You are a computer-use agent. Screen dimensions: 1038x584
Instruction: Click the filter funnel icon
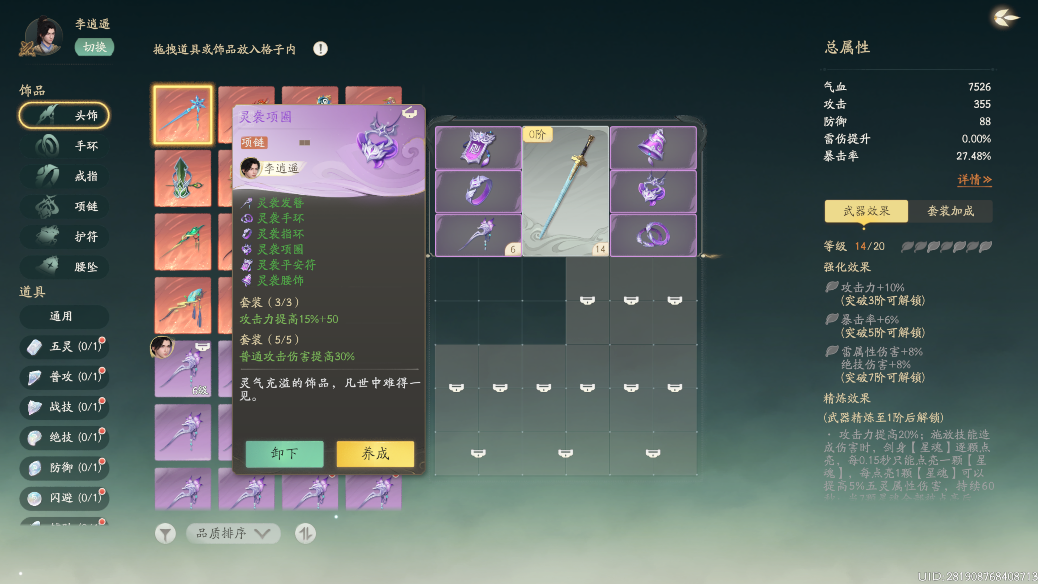click(165, 534)
